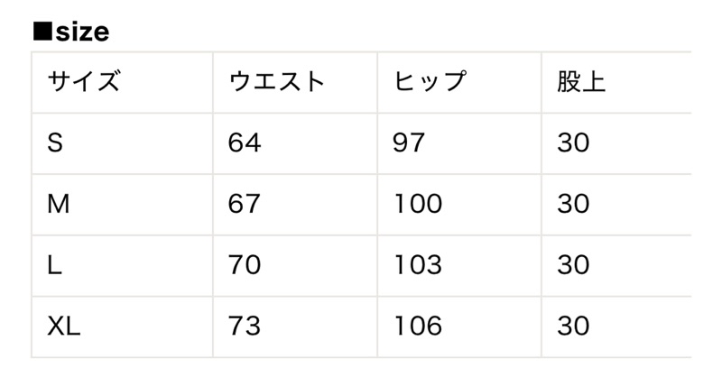
Task: Click the M size row label
Action: (x=59, y=204)
